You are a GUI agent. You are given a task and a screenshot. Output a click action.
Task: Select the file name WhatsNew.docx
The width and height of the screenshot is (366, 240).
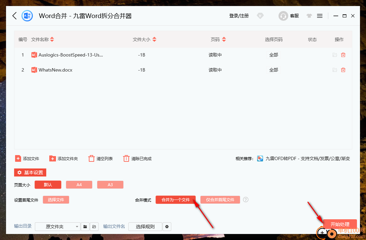[x=56, y=70]
